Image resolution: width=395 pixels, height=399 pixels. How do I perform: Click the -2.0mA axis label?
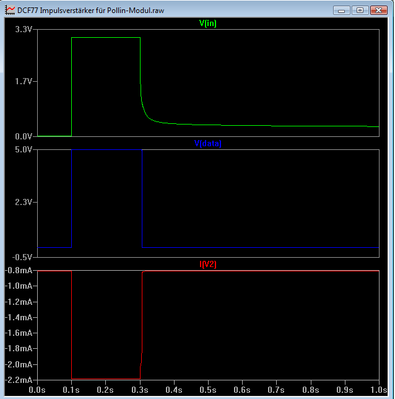click(19, 365)
